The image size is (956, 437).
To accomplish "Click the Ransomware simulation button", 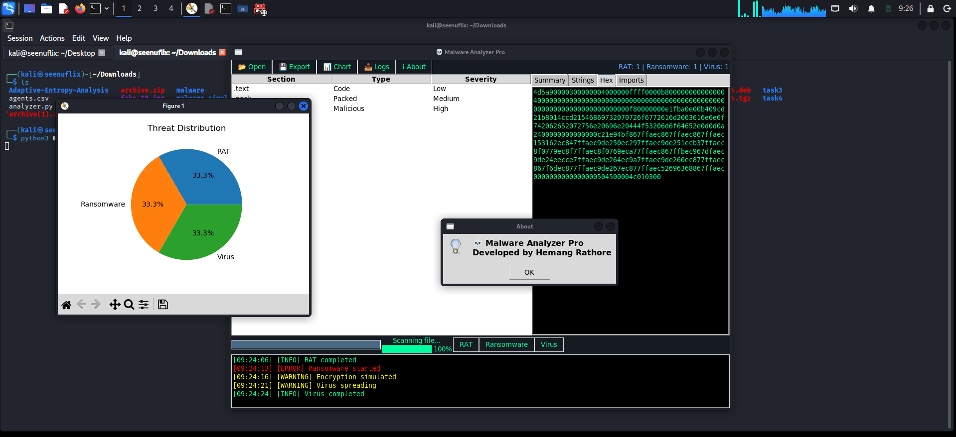I will click(x=506, y=344).
